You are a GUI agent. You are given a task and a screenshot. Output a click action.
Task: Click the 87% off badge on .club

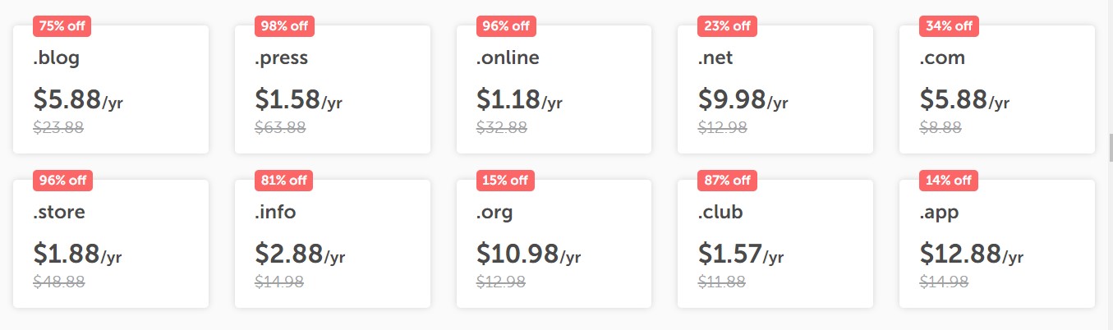coord(727,180)
